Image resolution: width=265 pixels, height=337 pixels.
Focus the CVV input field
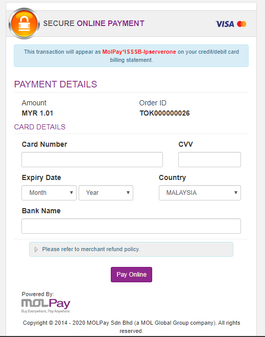pyautogui.click(x=209, y=160)
